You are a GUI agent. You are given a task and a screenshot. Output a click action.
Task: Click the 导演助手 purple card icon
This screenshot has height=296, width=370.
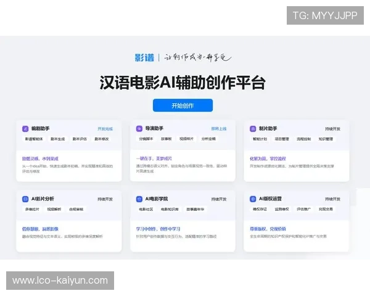tap(139, 129)
